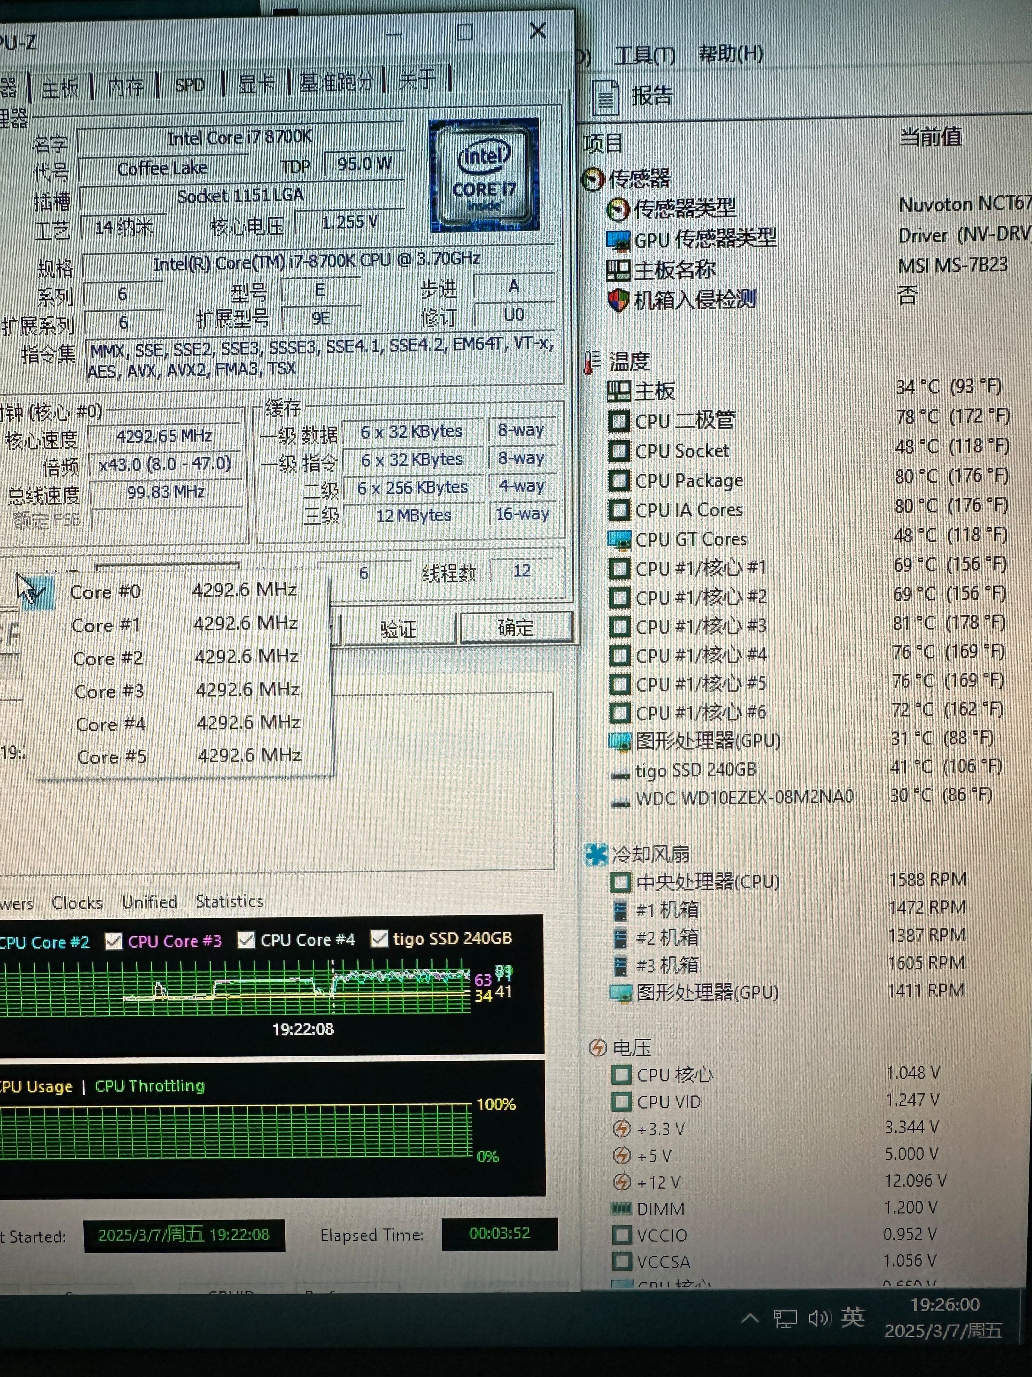The width and height of the screenshot is (1032, 1377).
Task: Click the 报告 report icon
Action: point(605,98)
